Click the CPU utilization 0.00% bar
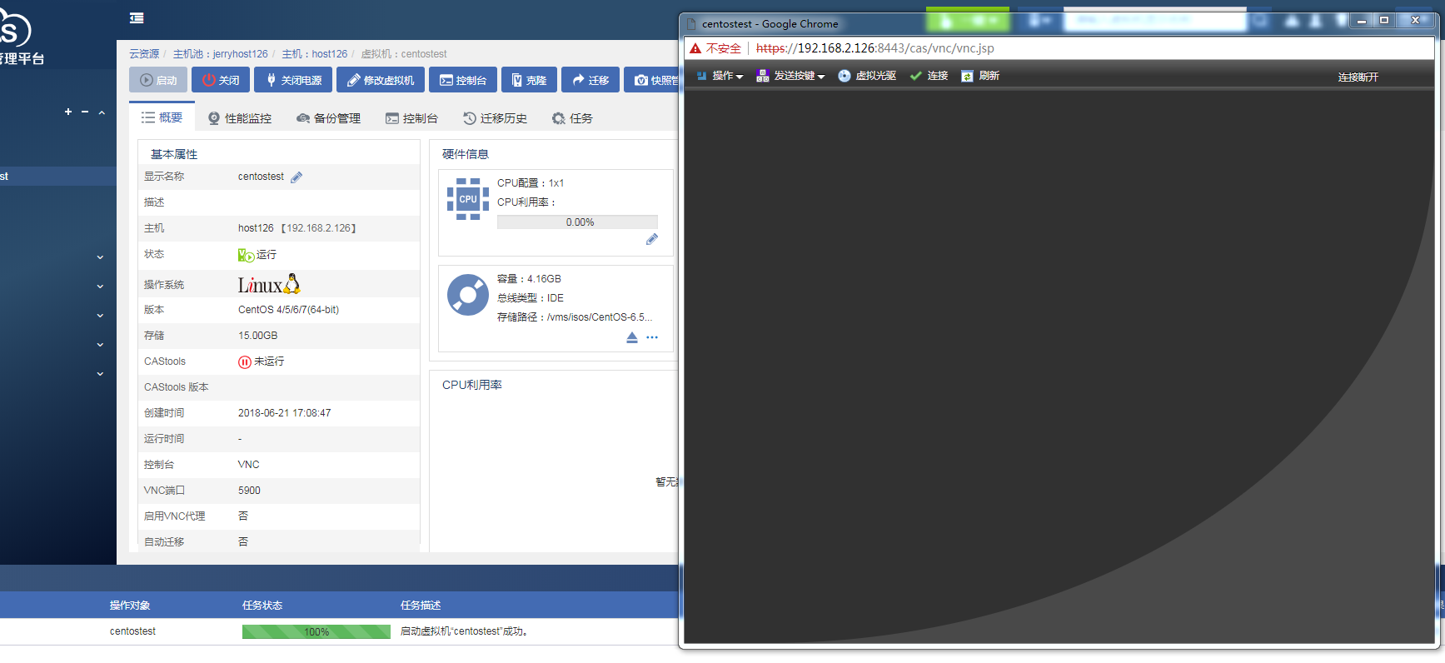 (x=577, y=222)
